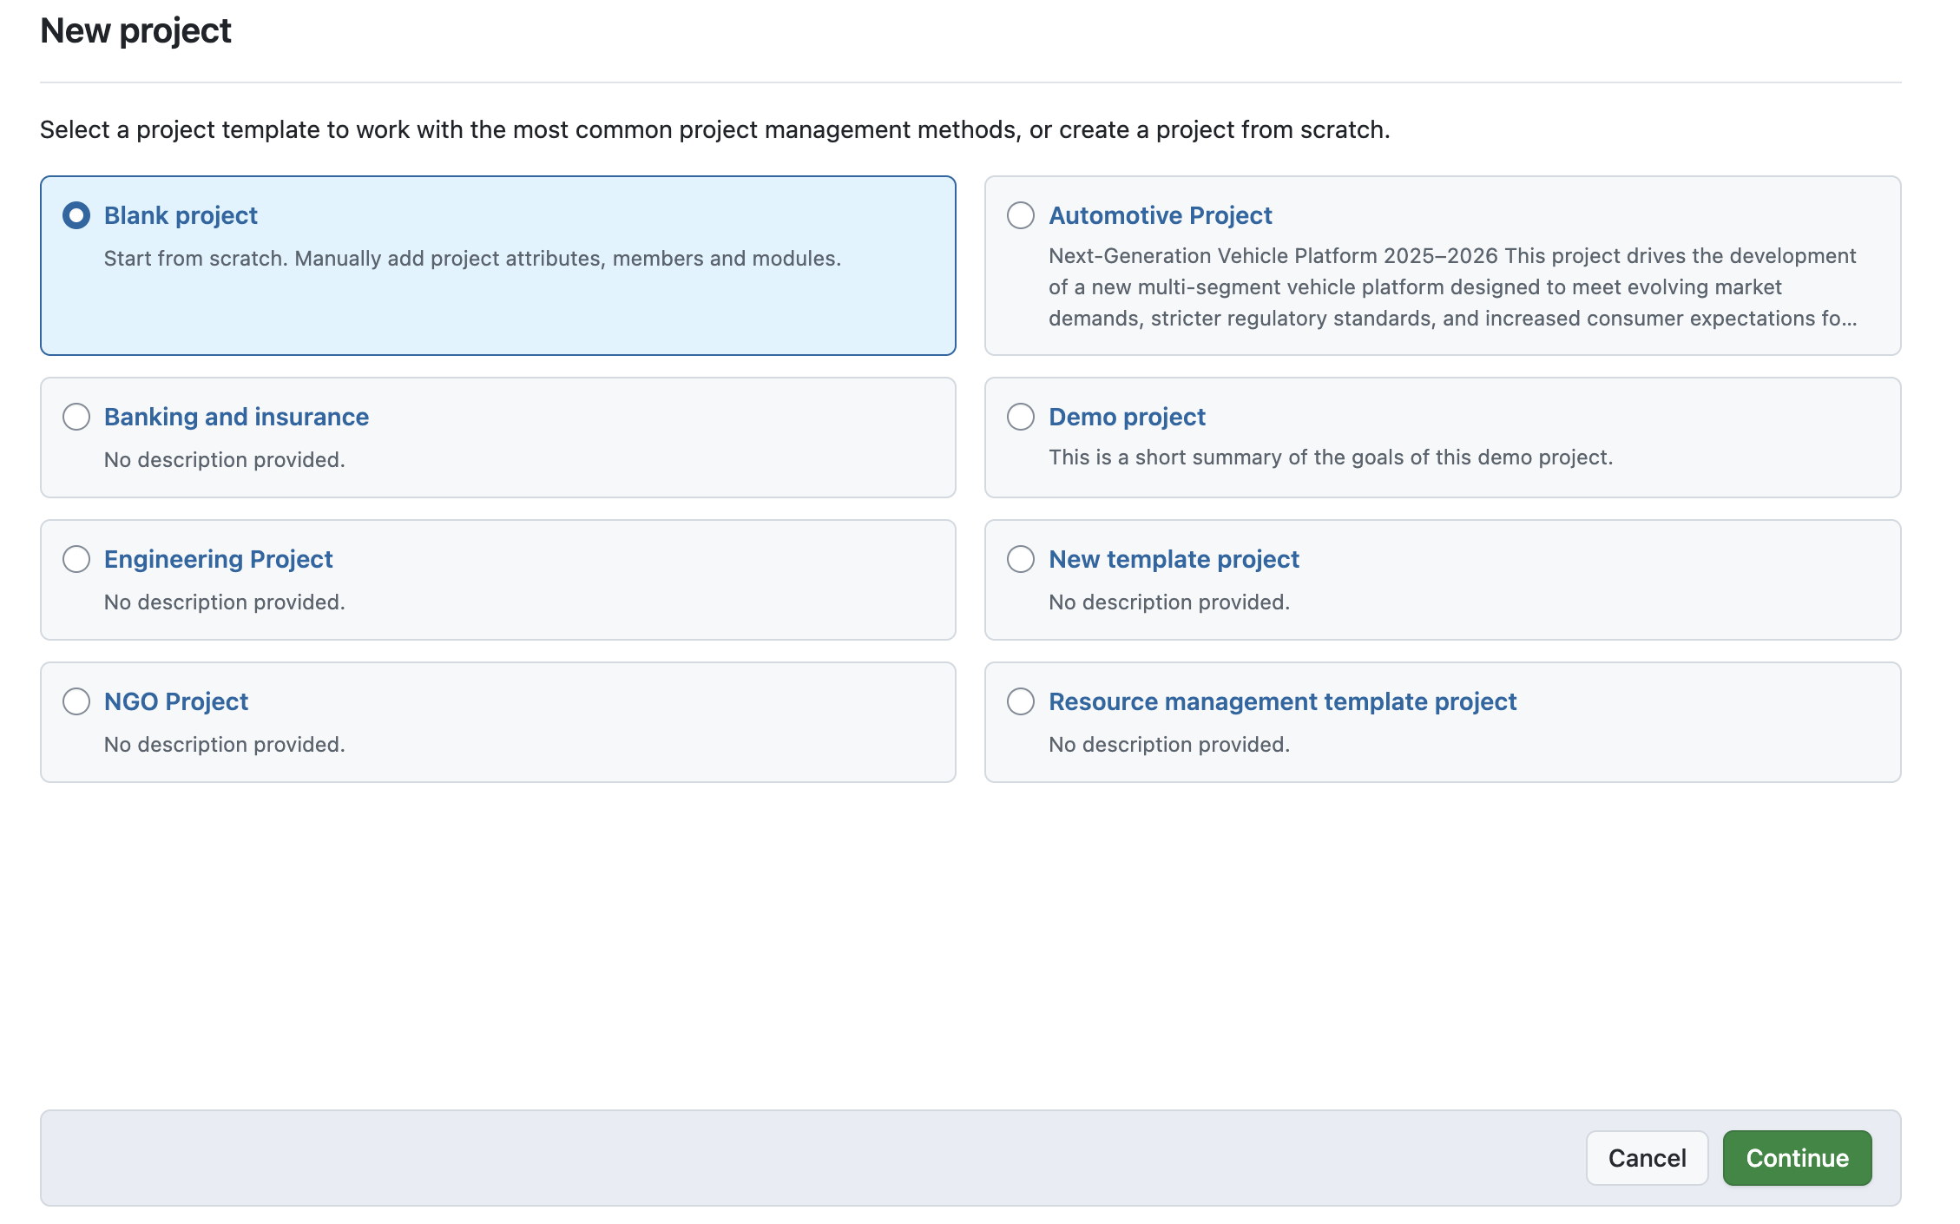The height and width of the screenshot is (1224, 1960).
Task: Select the Demo project radio button
Action: point(1022,417)
